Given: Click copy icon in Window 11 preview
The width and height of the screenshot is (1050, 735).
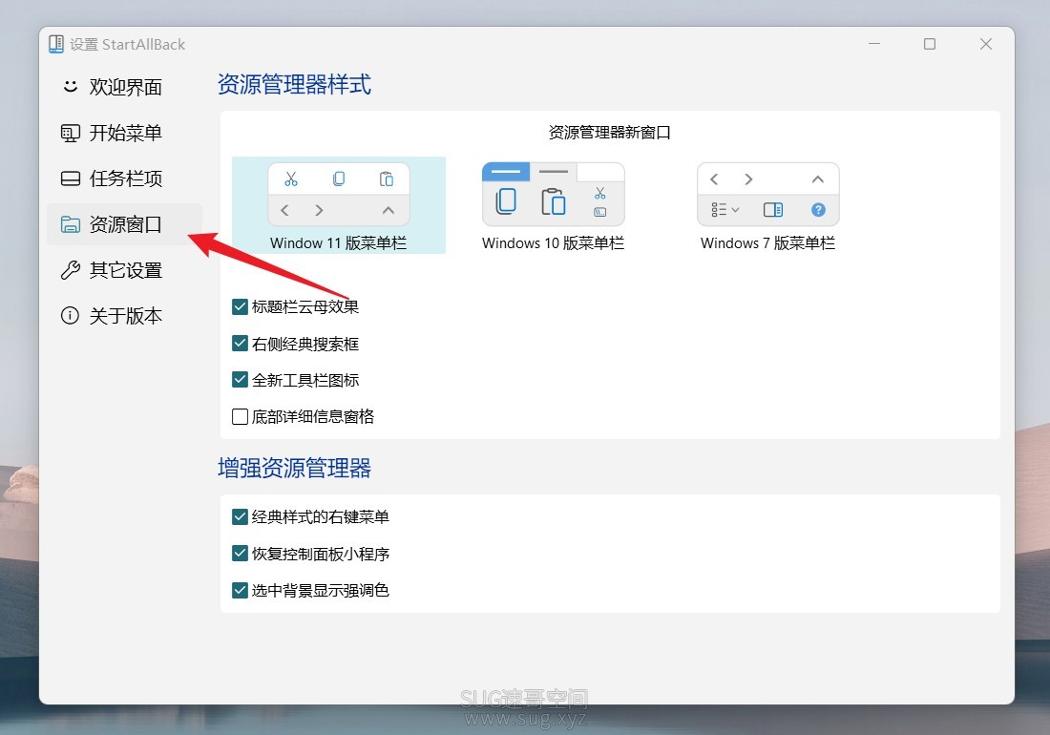Looking at the screenshot, I should pyautogui.click(x=339, y=178).
